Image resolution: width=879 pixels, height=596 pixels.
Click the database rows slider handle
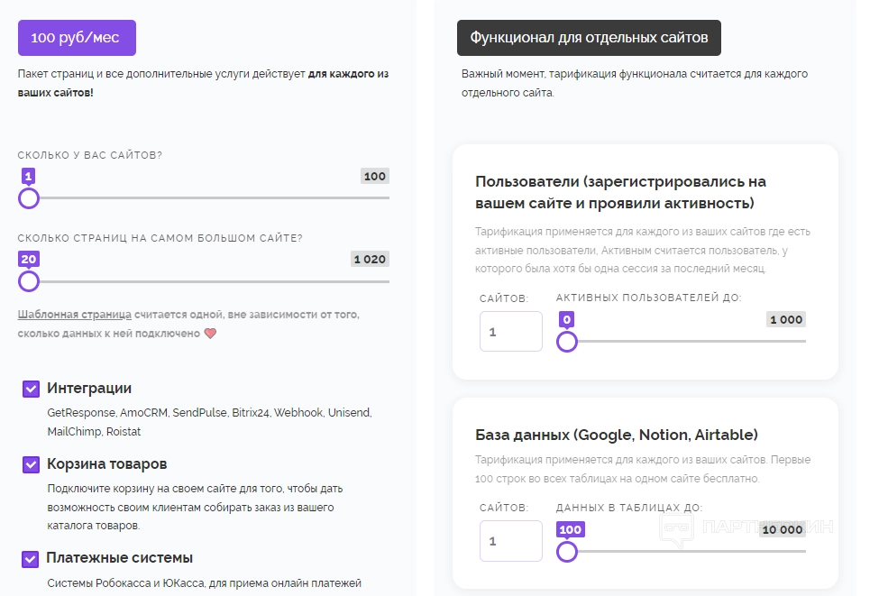pyautogui.click(x=567, y=551)
